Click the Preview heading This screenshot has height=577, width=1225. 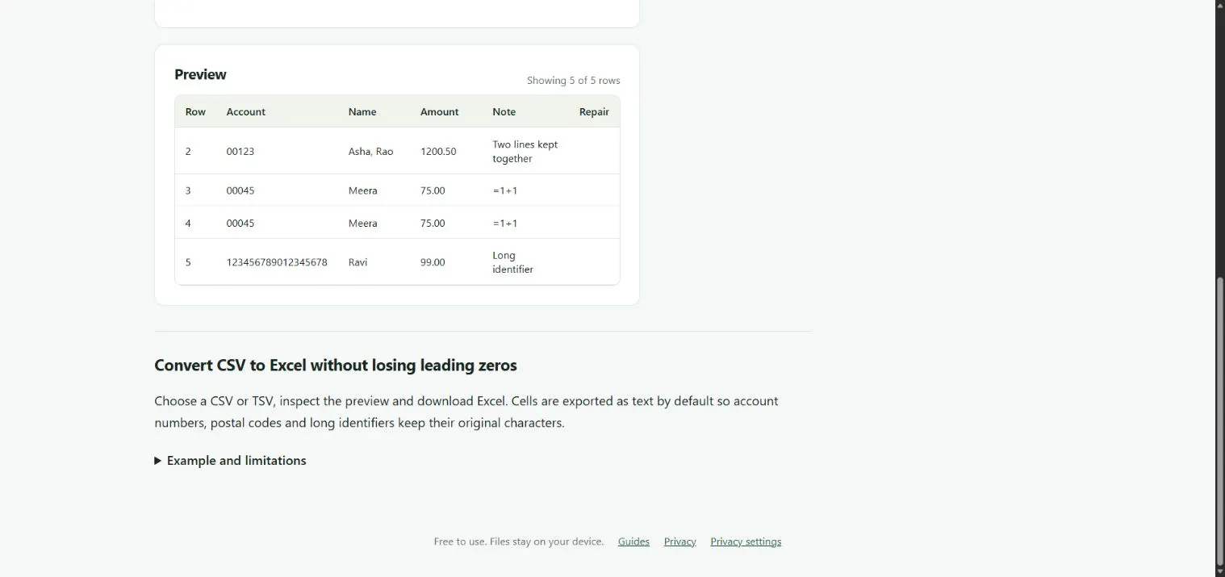tap(200, 74)
